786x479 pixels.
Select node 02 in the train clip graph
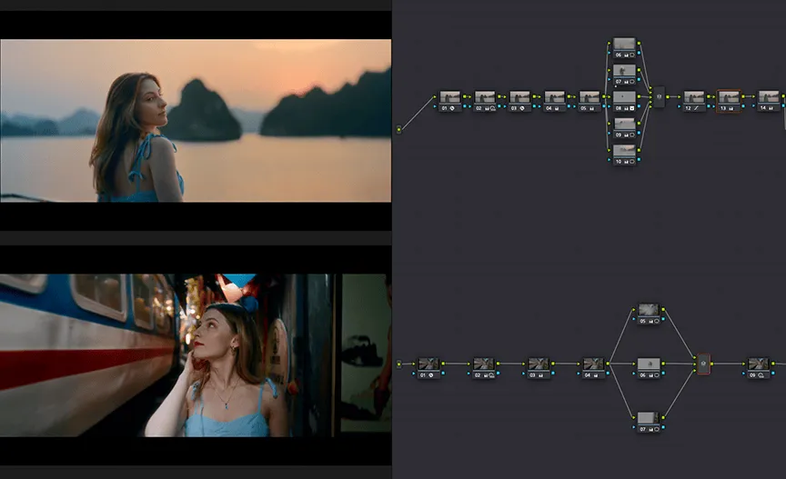pyautogui.click(x=483, y=365)
